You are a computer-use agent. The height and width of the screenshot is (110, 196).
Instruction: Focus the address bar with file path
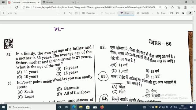pyautogui.click(x=95, y=7)
